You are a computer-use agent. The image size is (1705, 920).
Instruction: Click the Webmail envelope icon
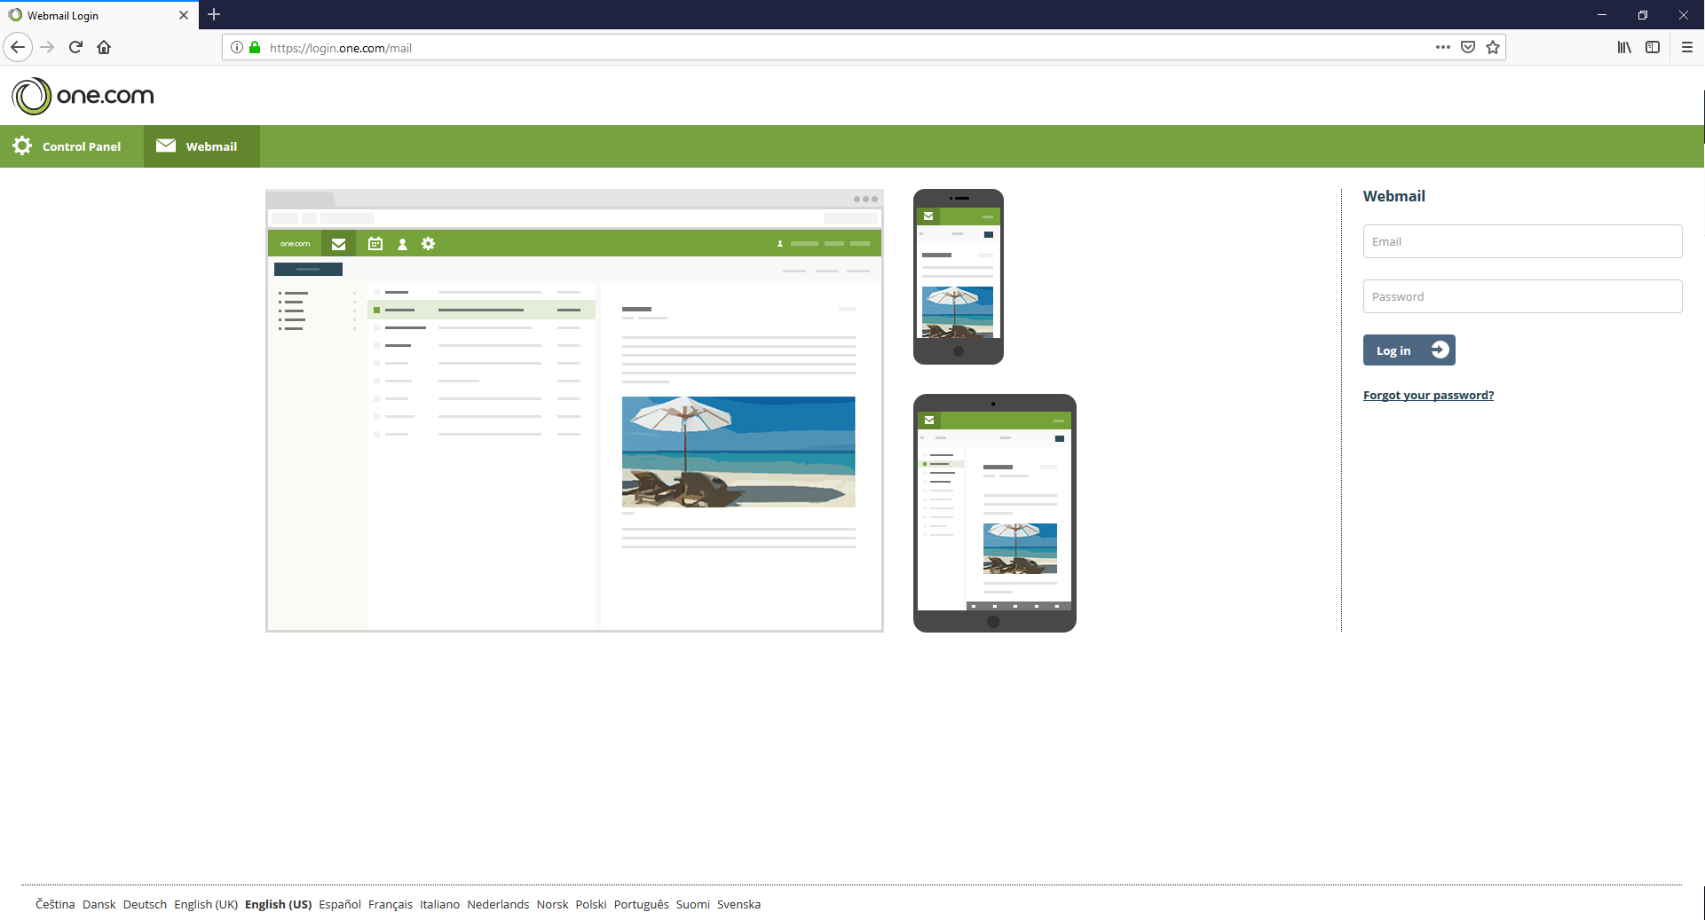pos(166,145)
